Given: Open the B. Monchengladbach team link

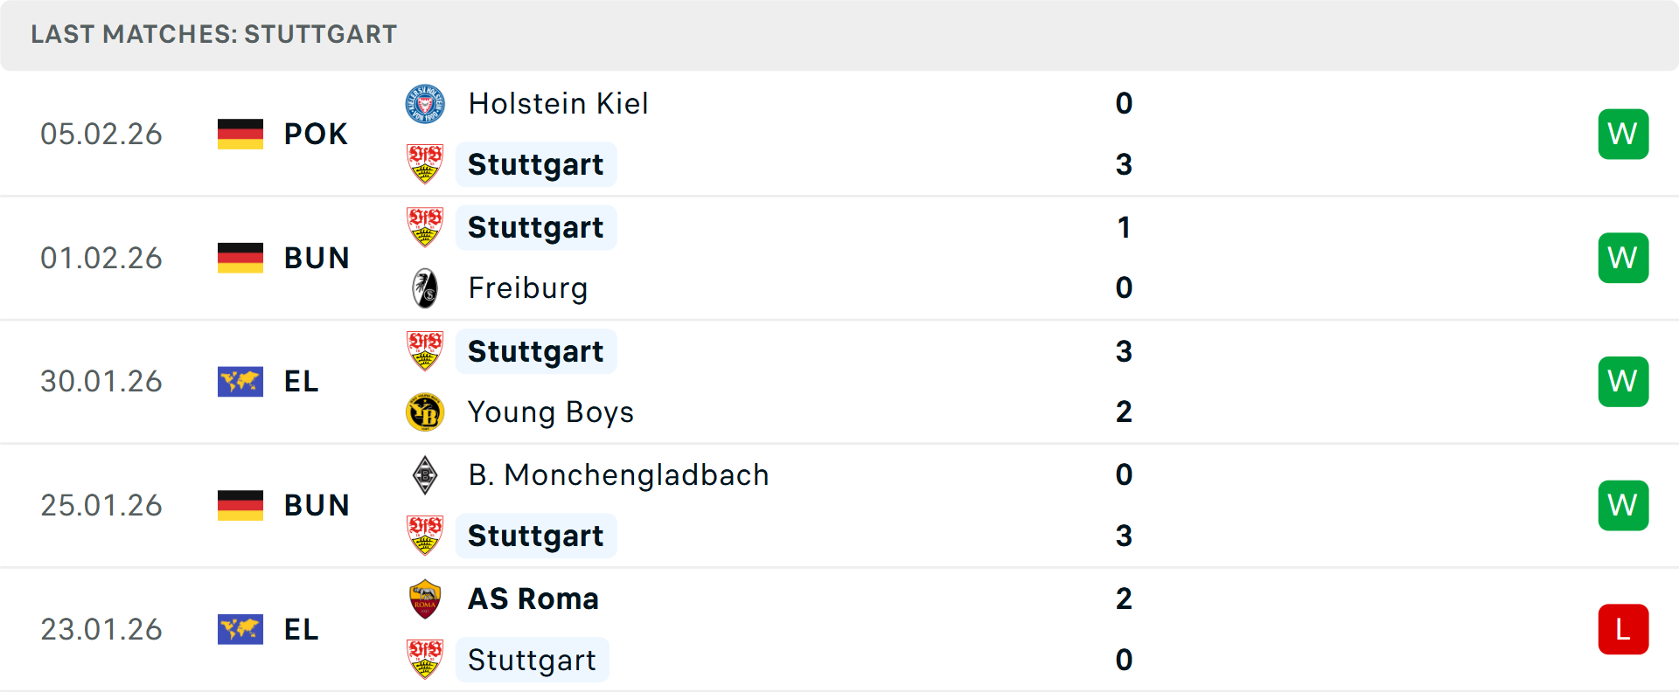Looking at the screenshot, I should [618, 475].
